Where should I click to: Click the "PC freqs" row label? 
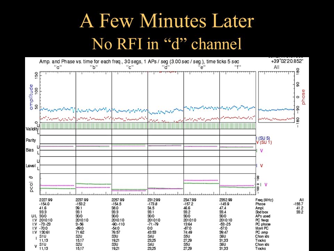tap(262, 220)
